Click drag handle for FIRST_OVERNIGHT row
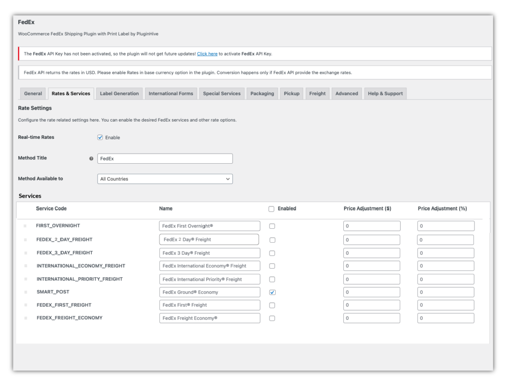 25,226
